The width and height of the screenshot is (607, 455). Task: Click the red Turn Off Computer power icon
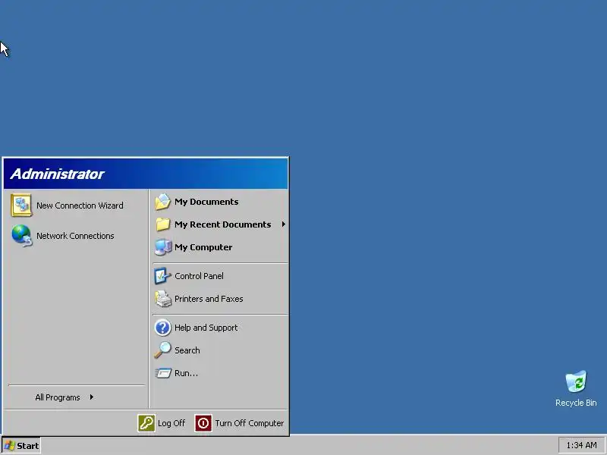coord(203,423)
